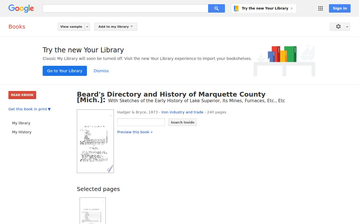Viewport: 359px width, 224px height.
Task: Open the book cover thumbnail
Action: click(x=95, y=141)
